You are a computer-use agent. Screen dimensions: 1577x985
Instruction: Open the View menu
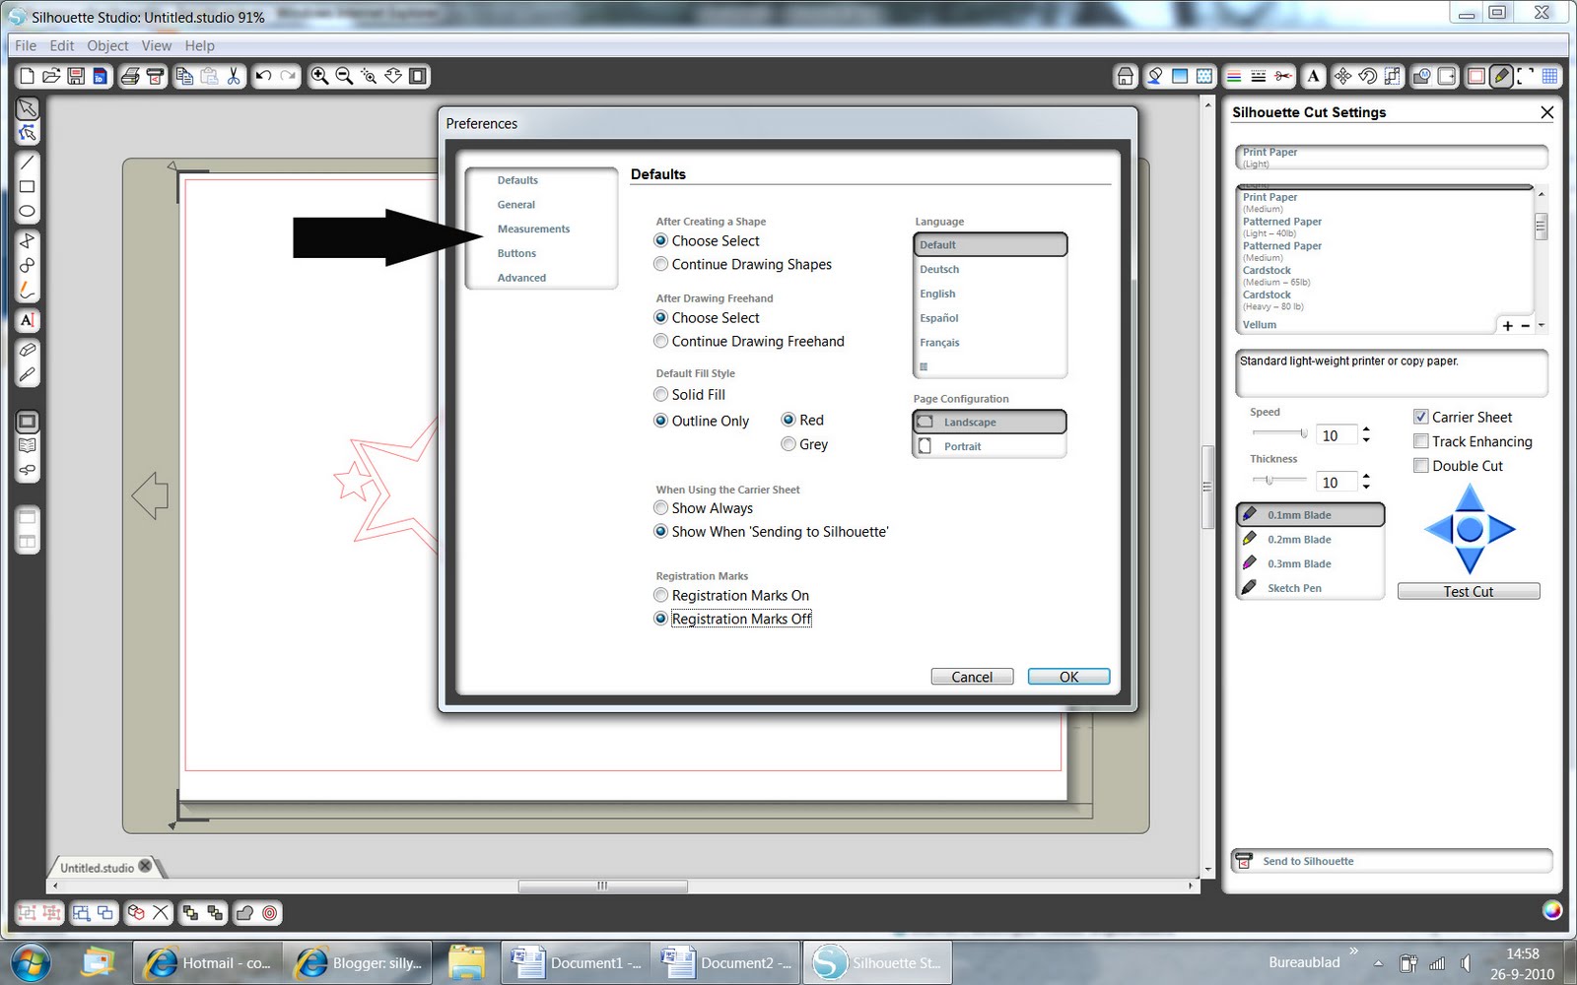[156, 45]
